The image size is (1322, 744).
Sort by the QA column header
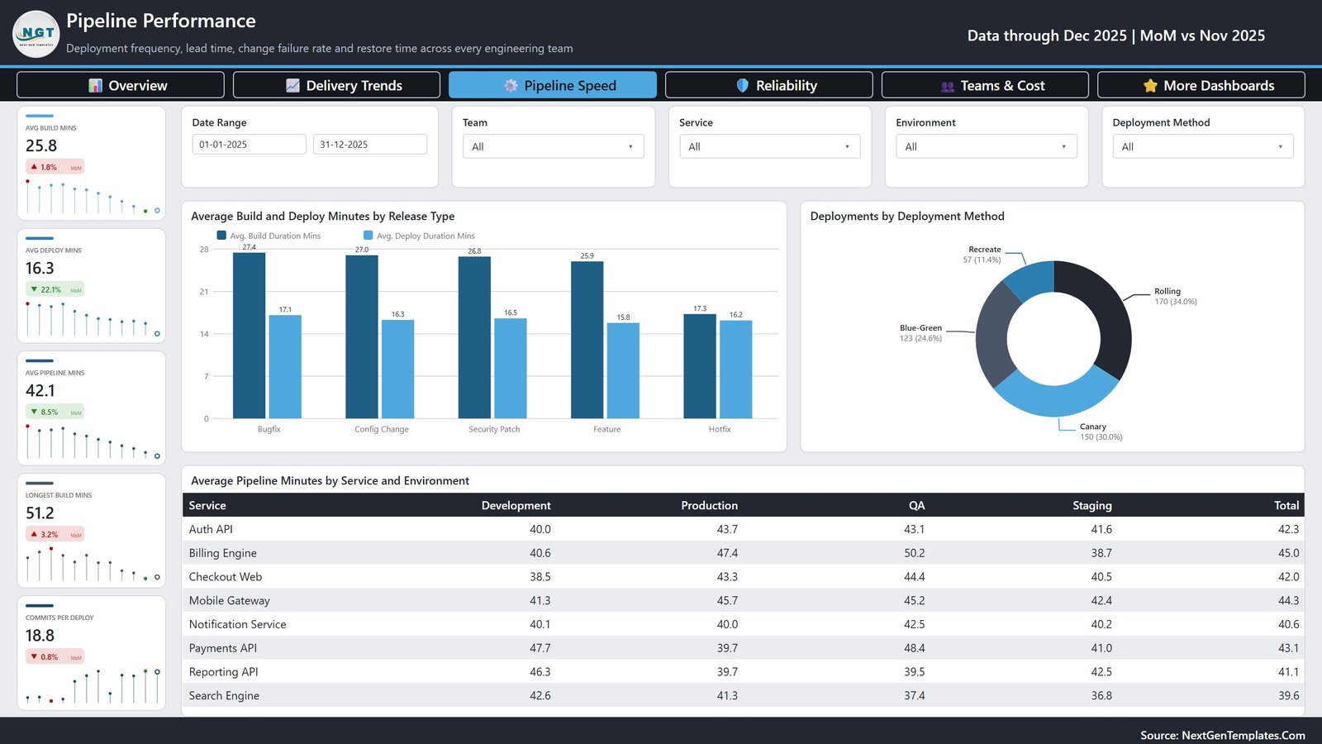[916, 505]
